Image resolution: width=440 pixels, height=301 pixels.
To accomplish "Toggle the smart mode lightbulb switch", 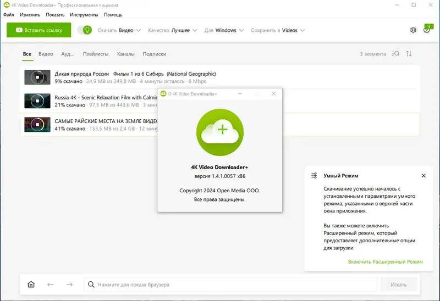I will [x=84, y=30].
